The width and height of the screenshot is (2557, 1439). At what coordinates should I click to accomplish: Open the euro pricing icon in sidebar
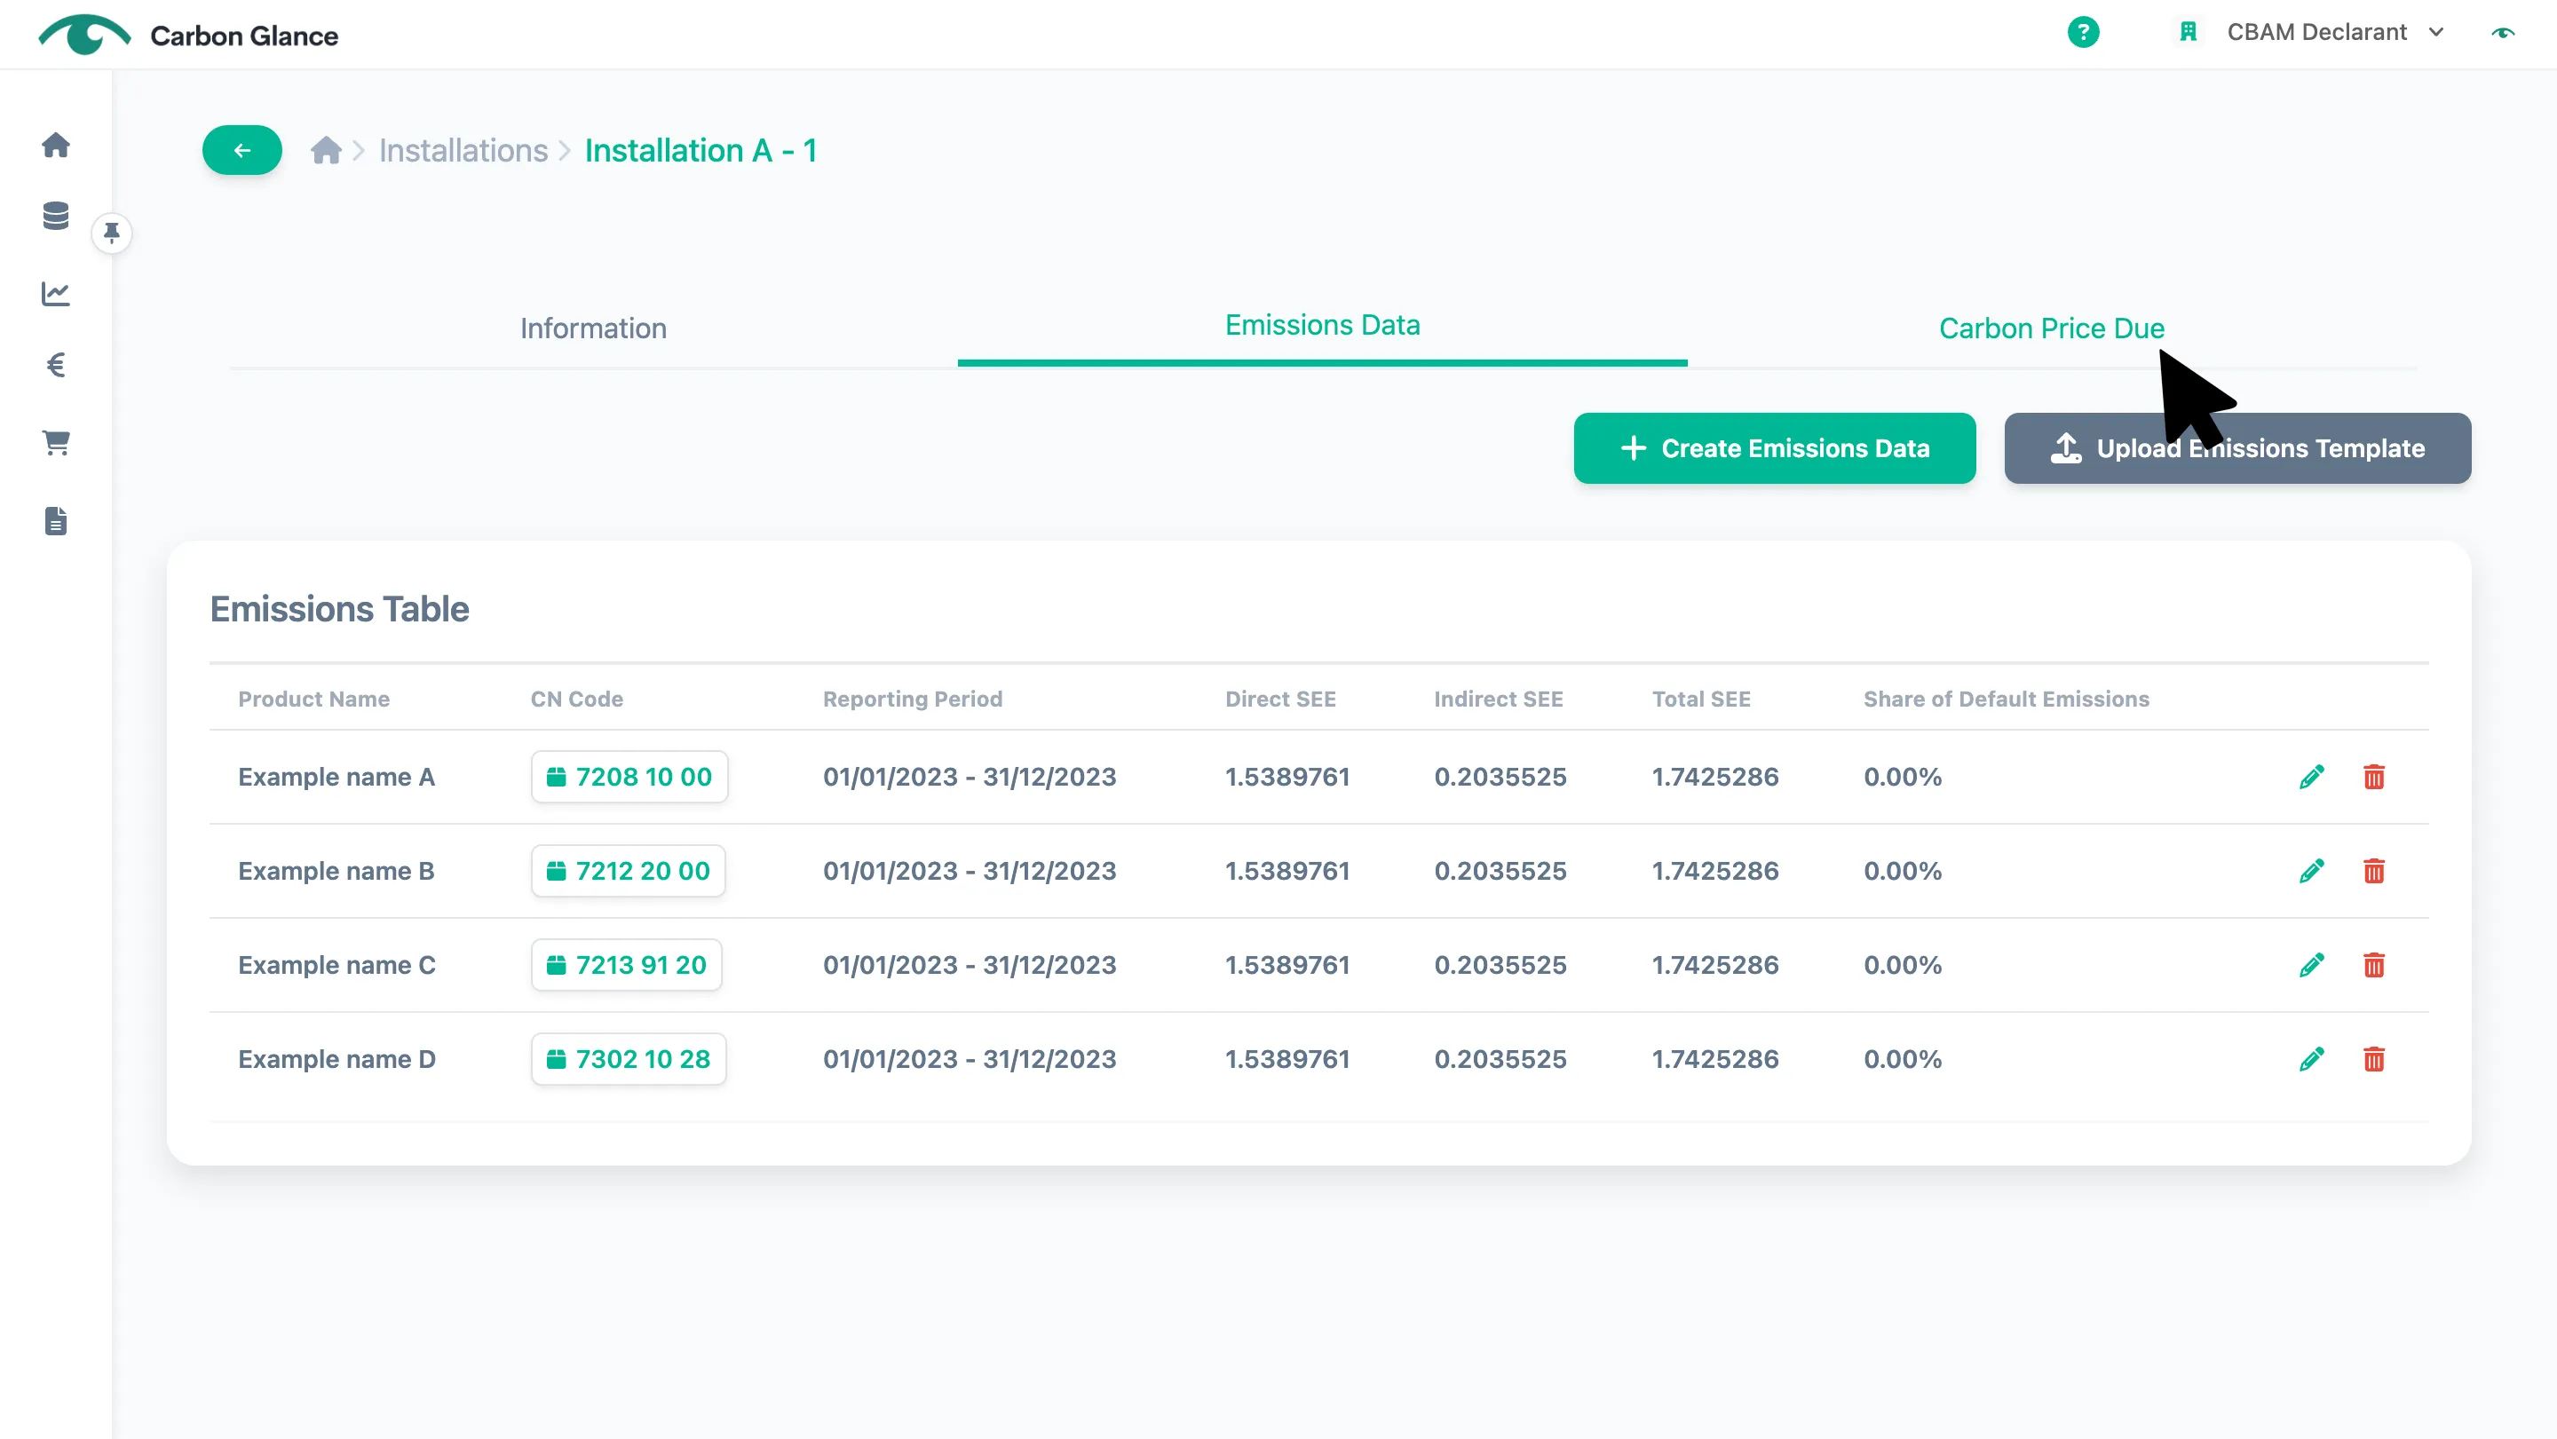(x=56, y=365)
